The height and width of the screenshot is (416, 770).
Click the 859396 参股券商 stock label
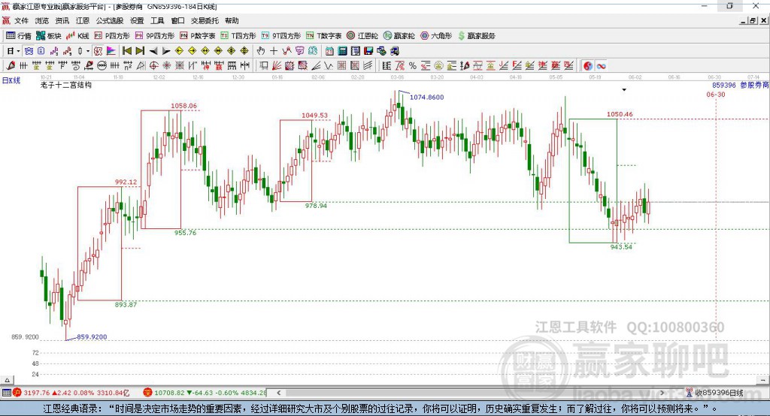pyautogui.click(x=741, y=85)
